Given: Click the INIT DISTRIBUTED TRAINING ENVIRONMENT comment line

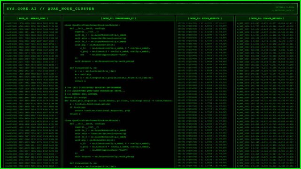Looking at the screenshot, I should pyautogui.click(x=93, y=87).
